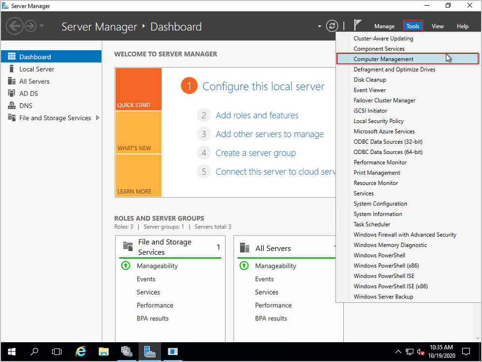Viewport: 482px width, 362px height.
Task: Click Configure this local server link
Action: point(263,86)
